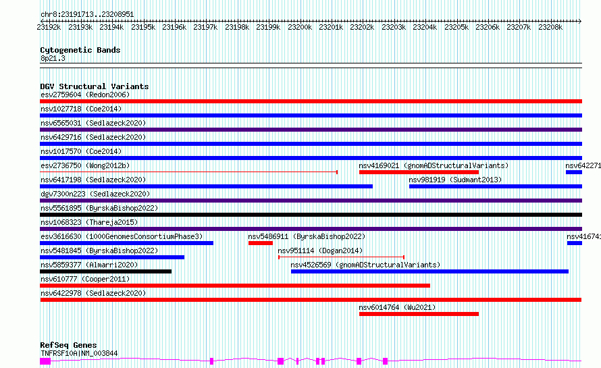Select the nsv1027718 (Coe2014) label
The image size is (601, 368).
point(81,109)
